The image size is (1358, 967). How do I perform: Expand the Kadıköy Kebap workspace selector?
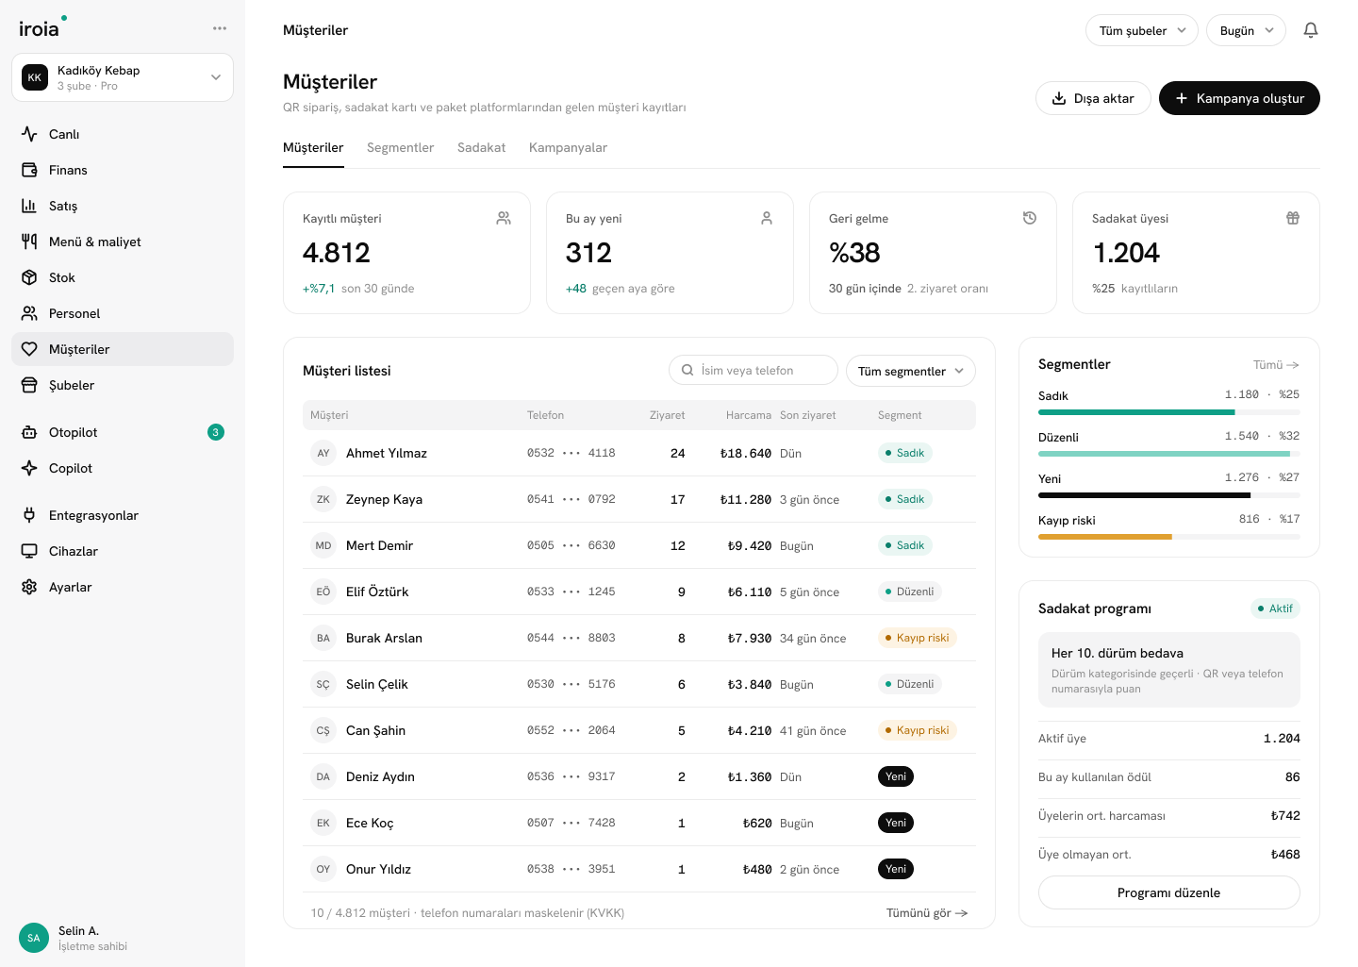point(123,77)
